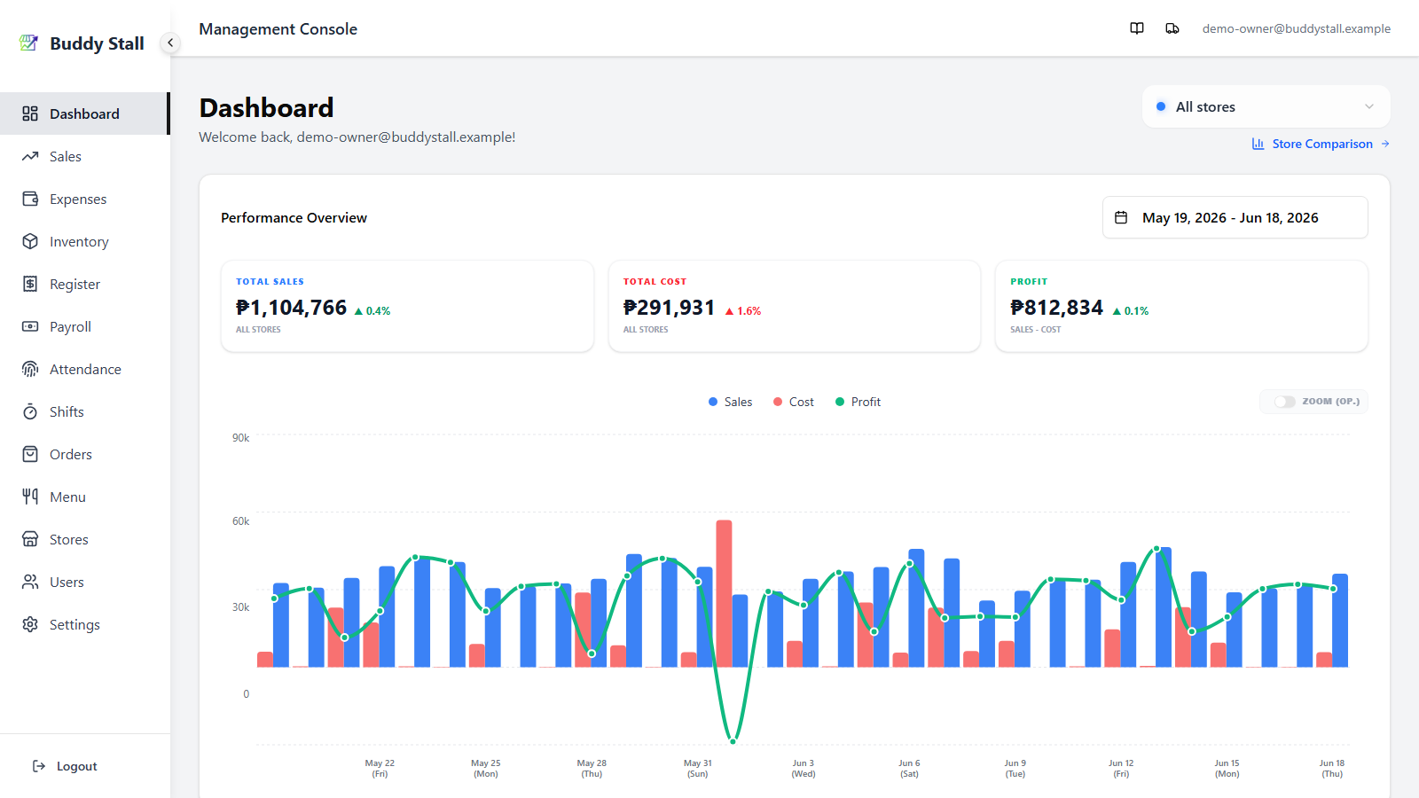This screenshot has height=798, width=1419.
Task: Go to the Orders page
Action: pyautogui.click(x=85, y=454)
